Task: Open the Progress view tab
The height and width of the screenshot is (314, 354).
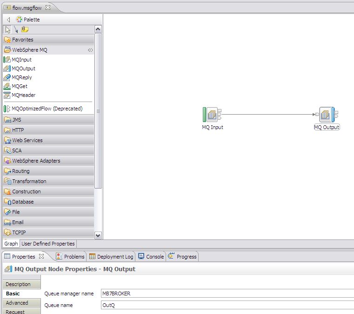Action: (x=182, y=257)
